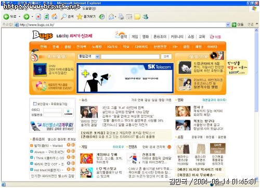Click the 비밀번호 password input field
260x188 pixels.
point(53,115)
